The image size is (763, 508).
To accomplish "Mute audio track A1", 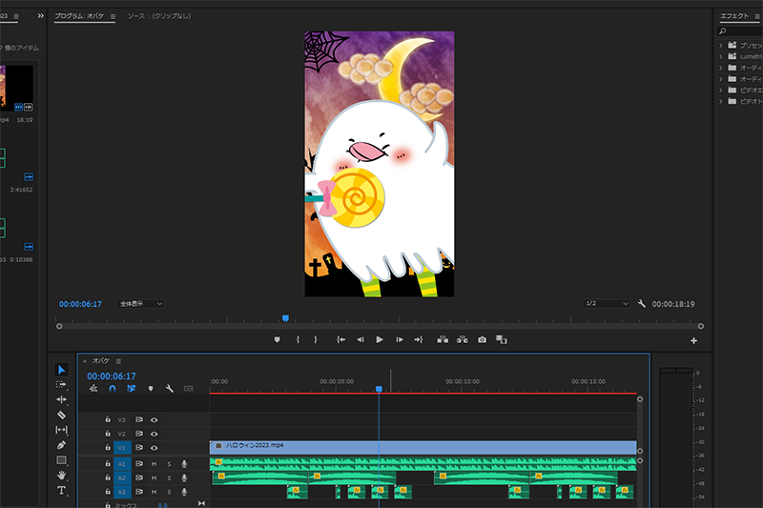I will point(154,463).
